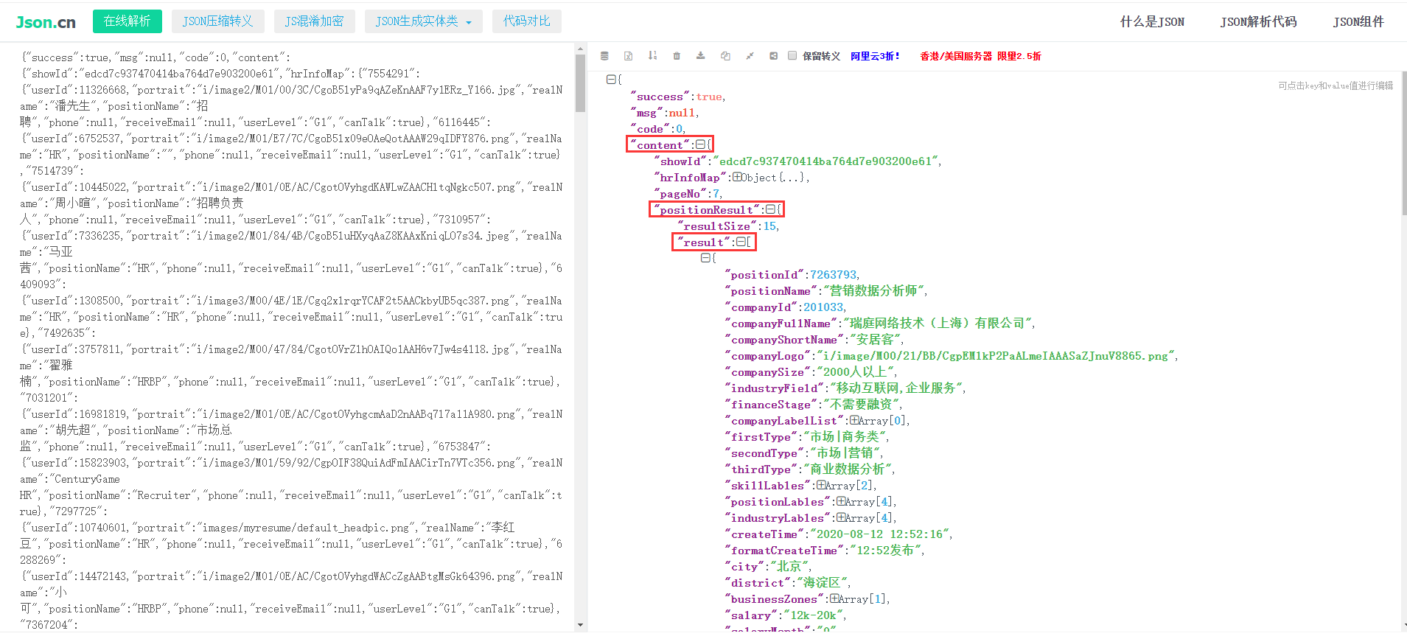Click the compress arrows icon
This screenshot has width=1407, height=639.
pyautogui.click(x=750, y=56)
